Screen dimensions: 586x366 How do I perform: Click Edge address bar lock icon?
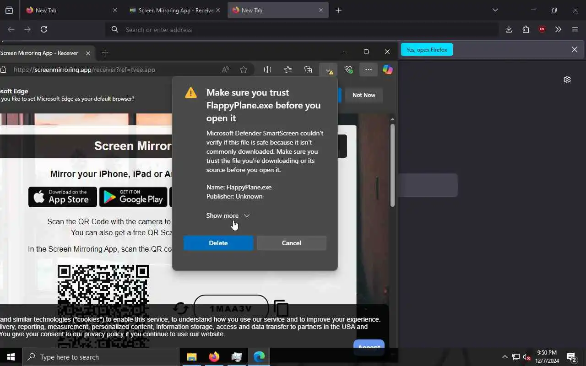3,70
